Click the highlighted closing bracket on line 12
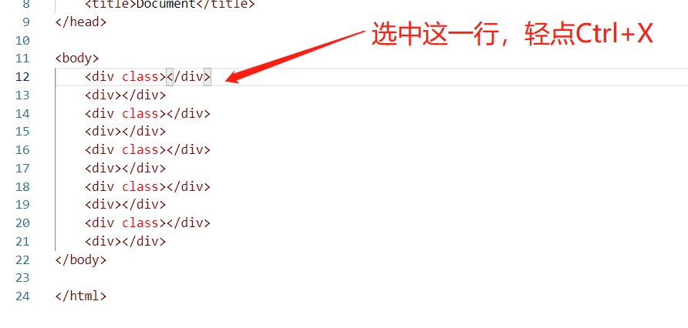The width and height of the screenshot is (688, 328). pyautogui.click(x=207, y=77)
